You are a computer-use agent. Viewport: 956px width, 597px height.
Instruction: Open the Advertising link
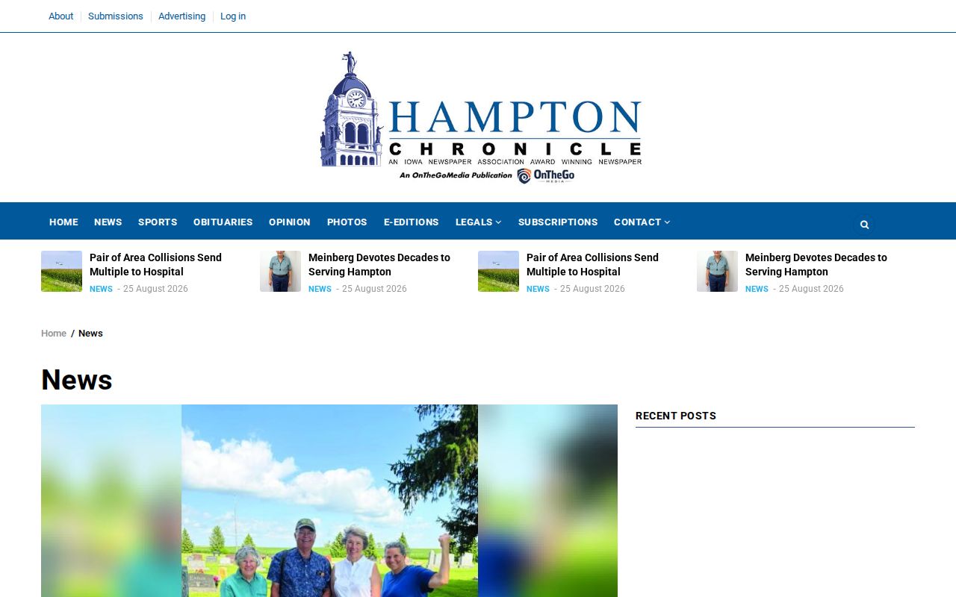181,16
